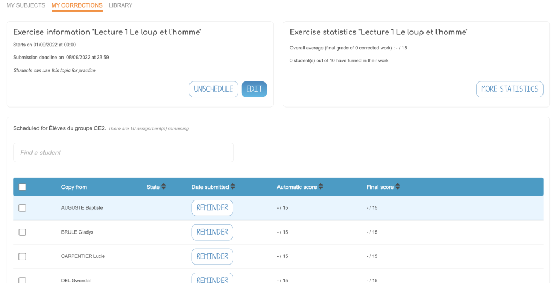The width and height of the screenshot is (556, 283).
Task: Sort table by State column arrows
Action: coord(163,186)
